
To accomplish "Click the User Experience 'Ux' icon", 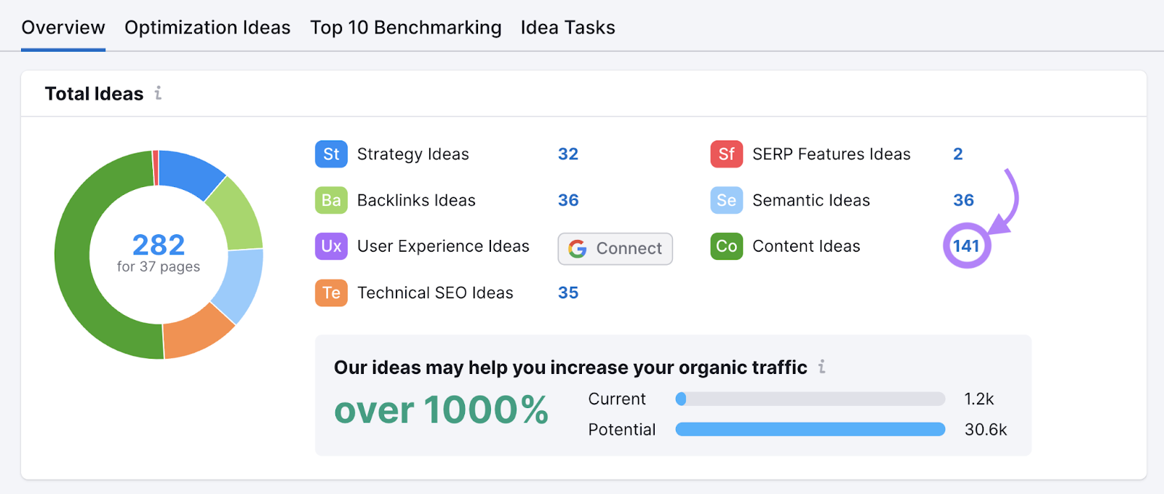I will click(331, 247).
